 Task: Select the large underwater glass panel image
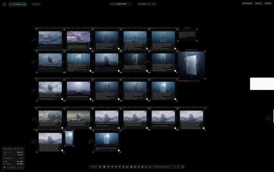[191, 65]
